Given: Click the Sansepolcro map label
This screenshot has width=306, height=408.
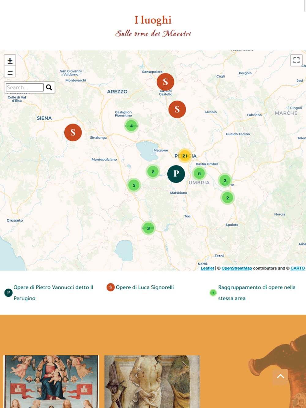Looking at the screenshot, I should tap(152, 72).
